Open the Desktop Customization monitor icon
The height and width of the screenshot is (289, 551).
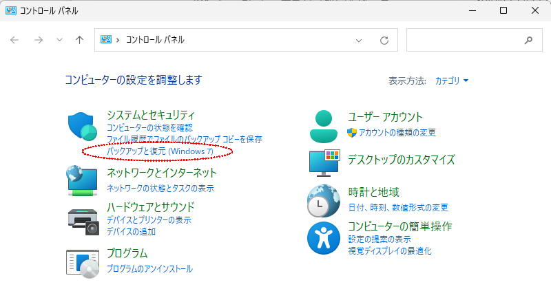point(324,161)
